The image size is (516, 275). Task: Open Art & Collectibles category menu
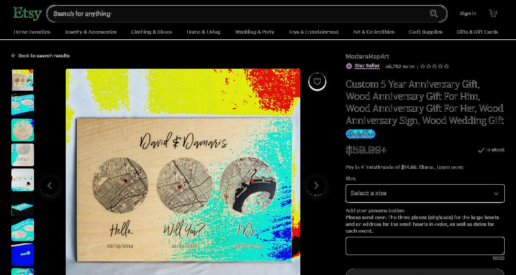click(x=374, y=32)
